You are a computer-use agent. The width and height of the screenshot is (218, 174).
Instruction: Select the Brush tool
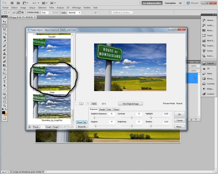point(4,50)
